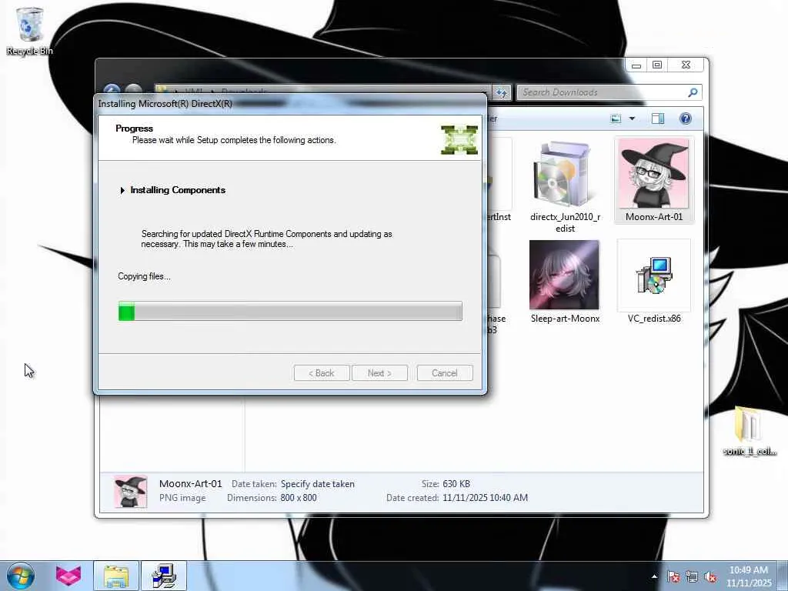Open the clock showing 10:49 AM
The image size is (788, 591).
pos(748,576)
